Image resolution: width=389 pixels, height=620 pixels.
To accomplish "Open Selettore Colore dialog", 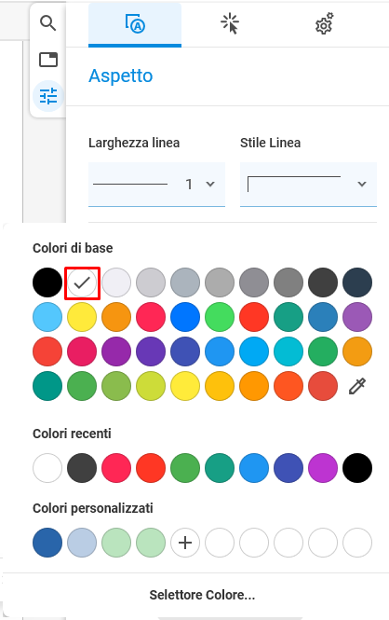I will (202, 595).
